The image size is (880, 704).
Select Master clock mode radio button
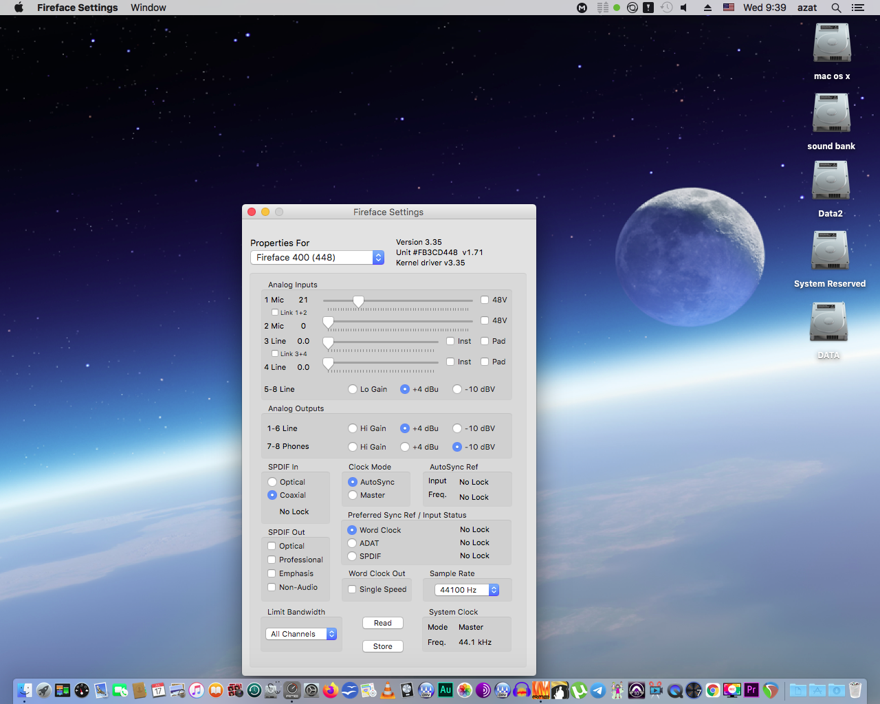(x=353, y=495)
